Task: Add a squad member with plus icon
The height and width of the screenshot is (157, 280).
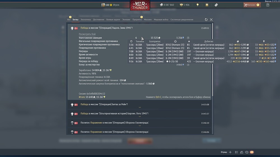Action: tap(230, 152)
